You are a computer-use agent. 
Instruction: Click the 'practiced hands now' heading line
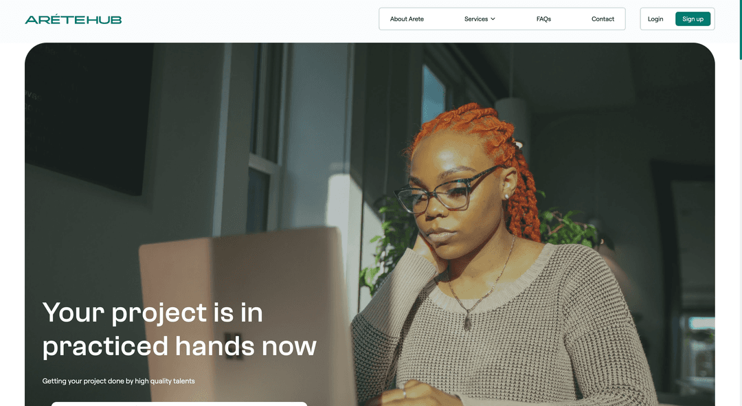[x=179, y=346]
